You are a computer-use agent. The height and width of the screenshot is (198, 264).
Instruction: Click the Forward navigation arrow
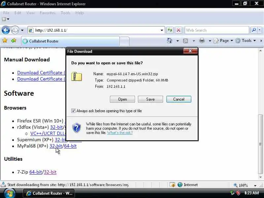point(15,30)
